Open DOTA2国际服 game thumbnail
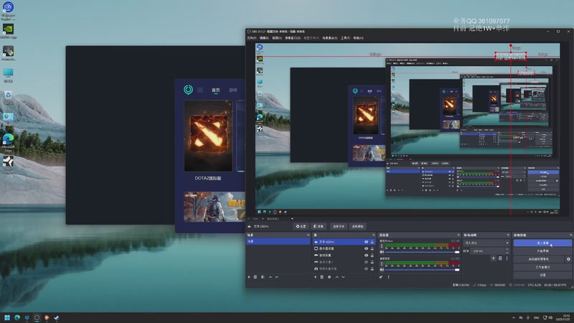 point(208,136)
